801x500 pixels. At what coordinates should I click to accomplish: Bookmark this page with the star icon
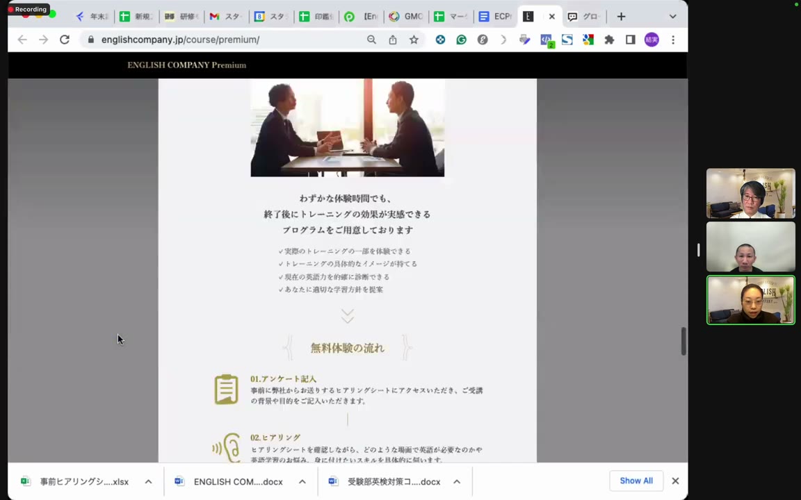click(414, 40)
